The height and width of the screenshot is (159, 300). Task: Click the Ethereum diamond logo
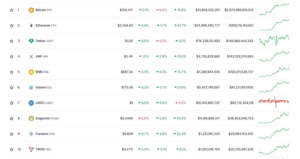tap(31, 25)
